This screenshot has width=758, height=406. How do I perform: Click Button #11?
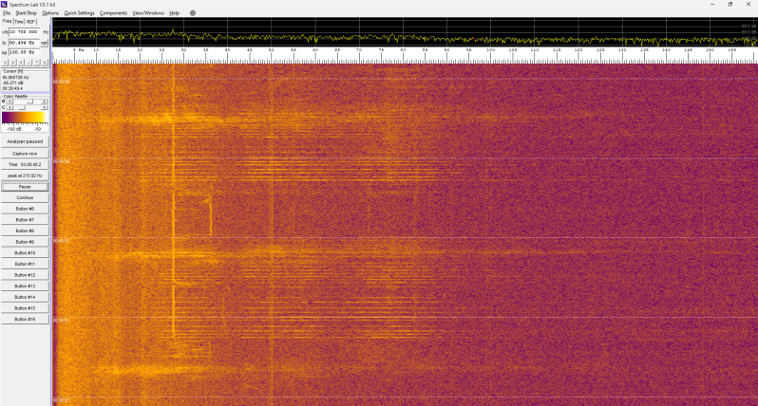tap(25, 264)
